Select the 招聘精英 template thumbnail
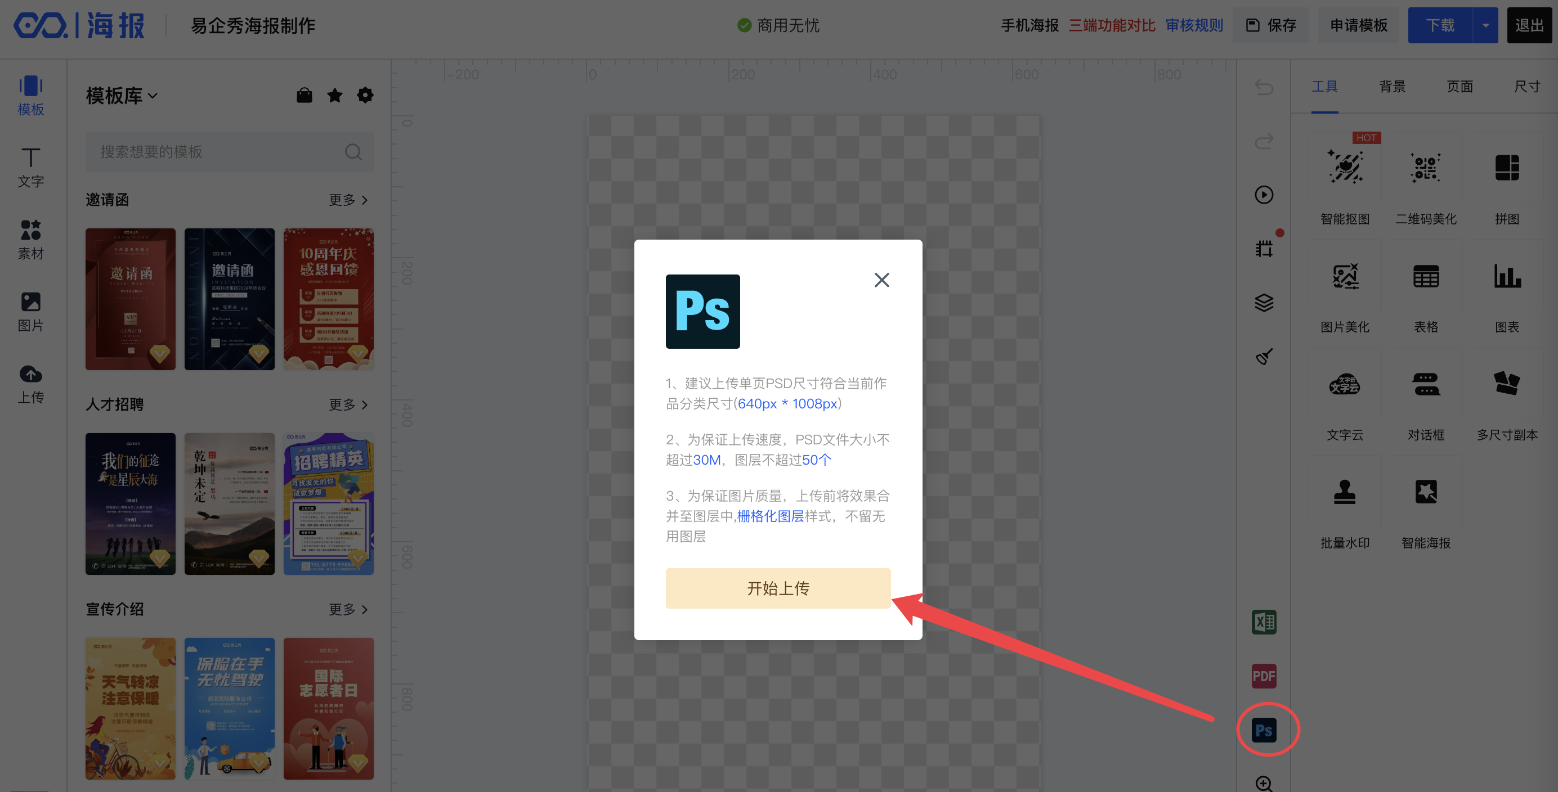This screenshot has width=1558, height=792. (x=328, y=503)
